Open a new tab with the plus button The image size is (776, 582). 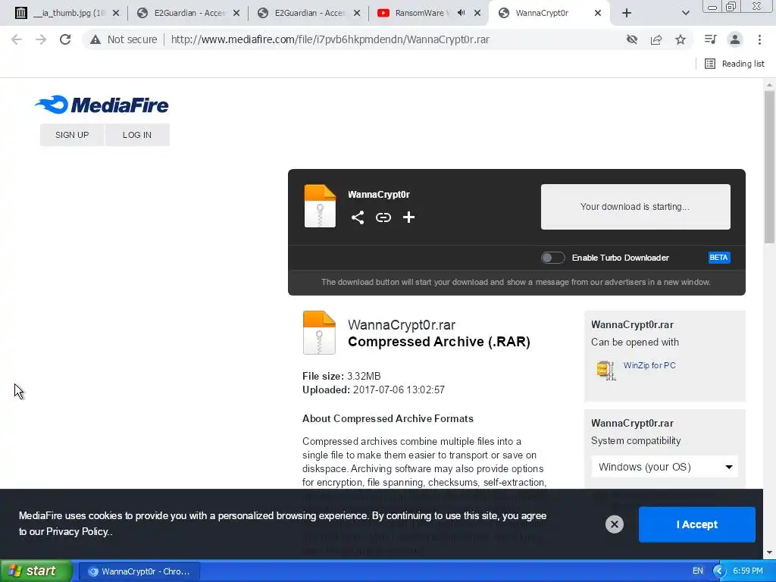click(x=627, y=14)
